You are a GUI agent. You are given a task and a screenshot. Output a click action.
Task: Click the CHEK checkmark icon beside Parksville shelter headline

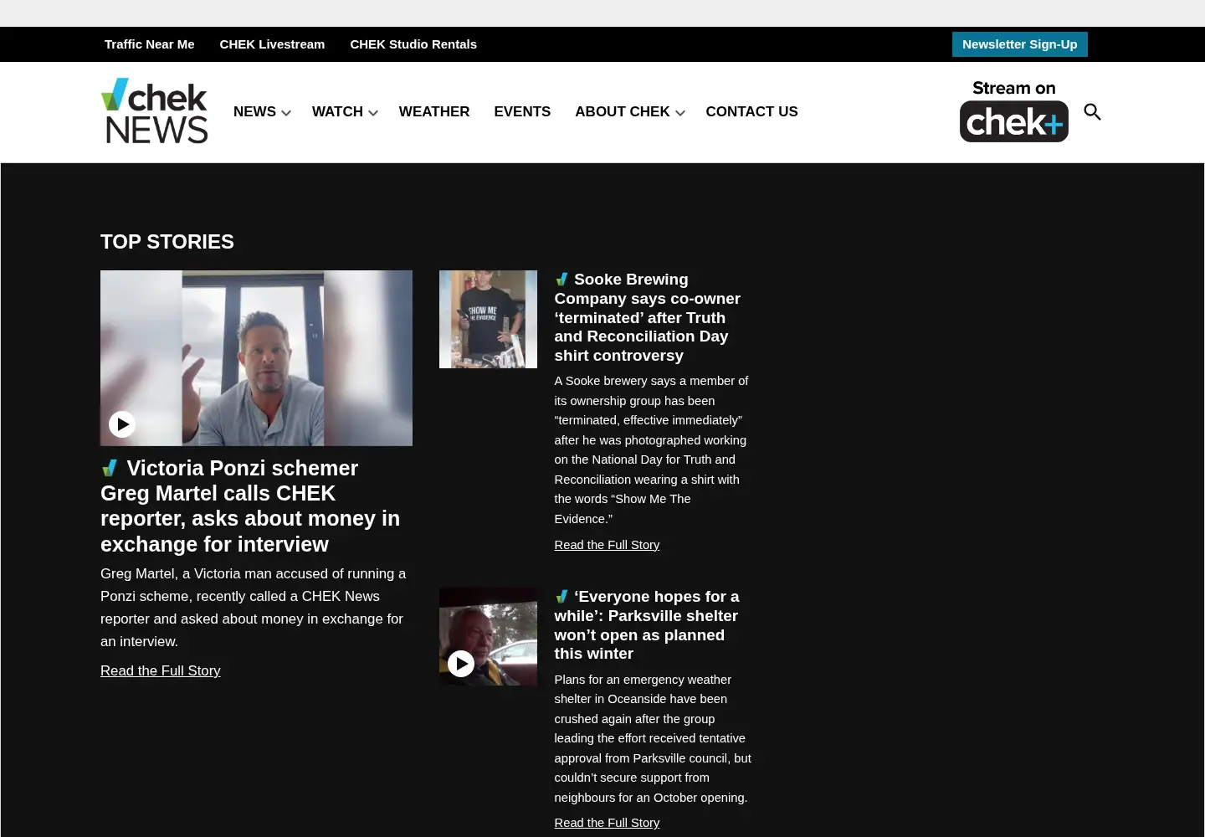(561, 597)
